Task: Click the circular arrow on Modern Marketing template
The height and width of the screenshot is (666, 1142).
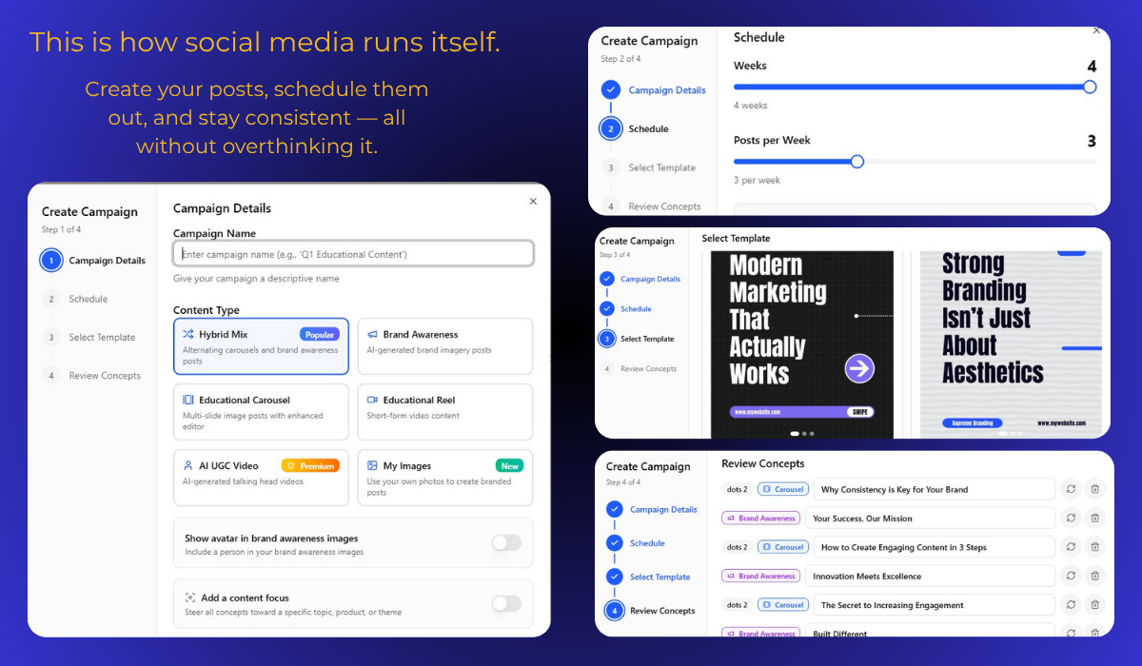Action: click(x=858, y=367)
